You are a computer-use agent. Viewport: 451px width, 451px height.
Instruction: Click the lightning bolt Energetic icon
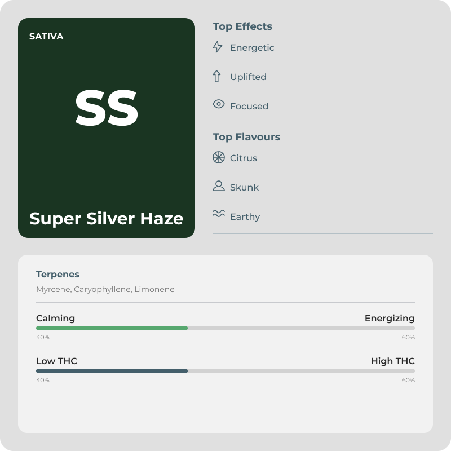[218, 47]
